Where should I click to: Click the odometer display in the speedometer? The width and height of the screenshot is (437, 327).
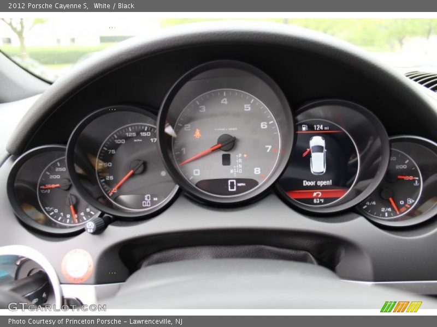pos(150,201)
